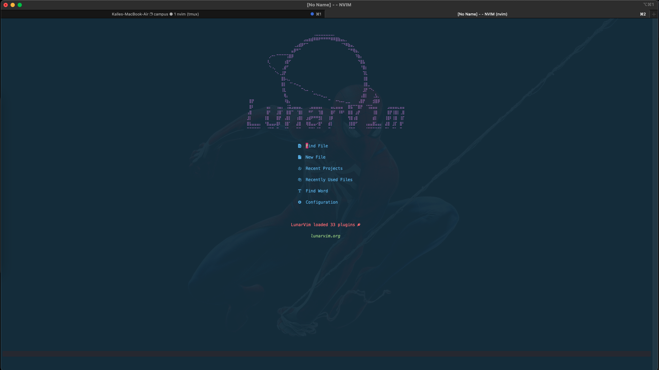Click the plug icon after plugins text
The width and height of the screenshot is (659, 370).
[x=359, y=225]
